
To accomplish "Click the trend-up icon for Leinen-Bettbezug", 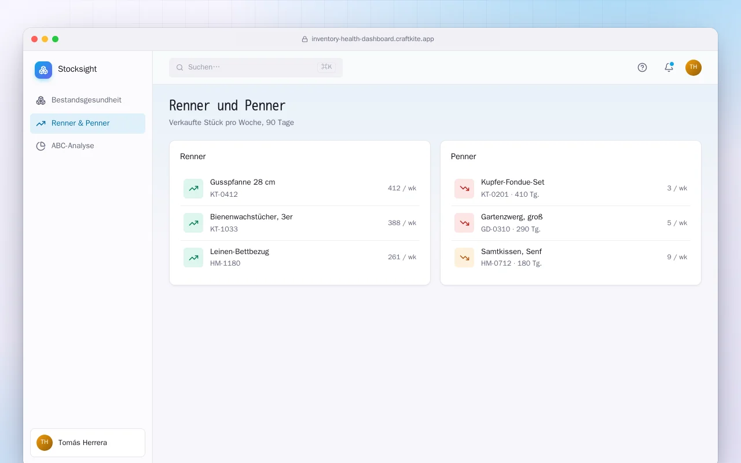I will point(193,258).
